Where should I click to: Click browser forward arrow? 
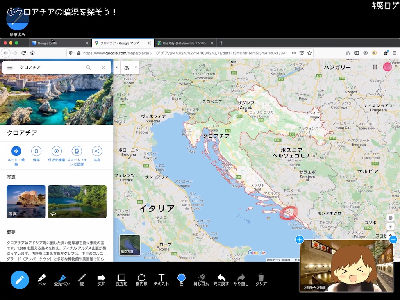15,53
